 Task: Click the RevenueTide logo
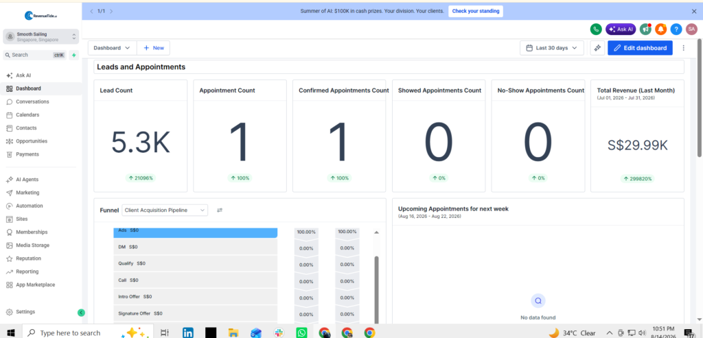[x=41, y=15]
